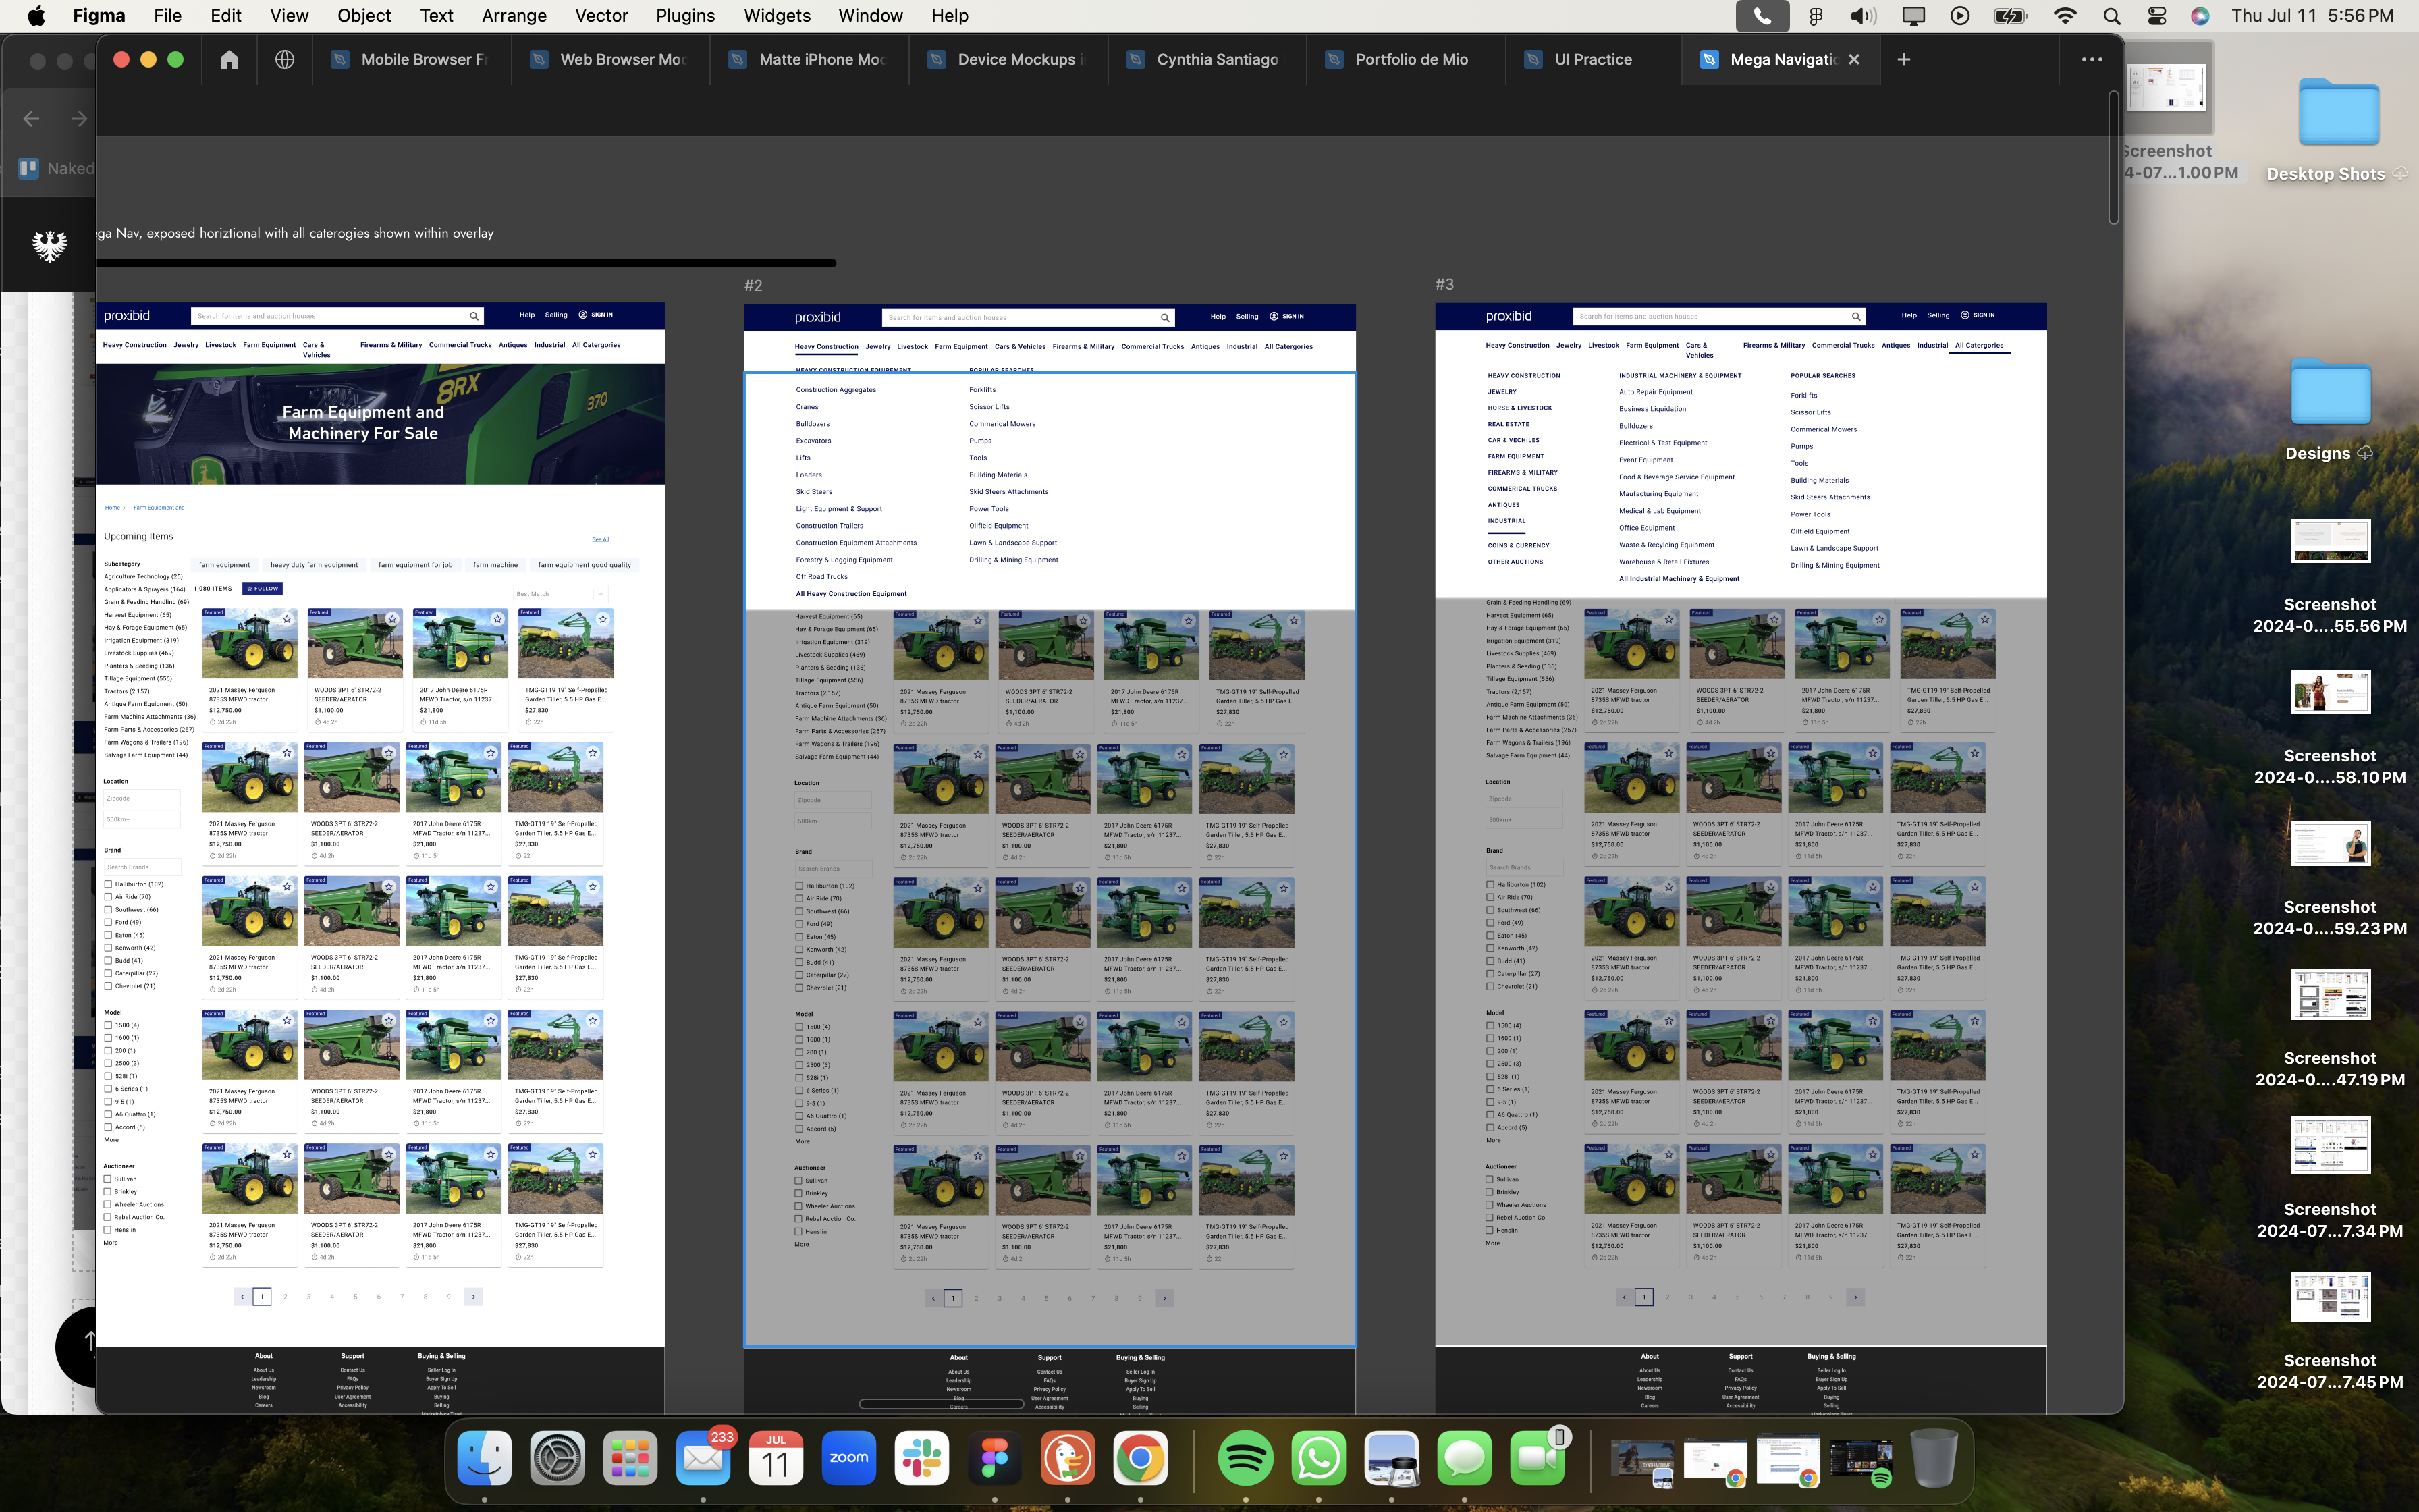2419x1512 pixels.
Task: Go to previous page arrow in first mockup
Action: [242, 1297]
